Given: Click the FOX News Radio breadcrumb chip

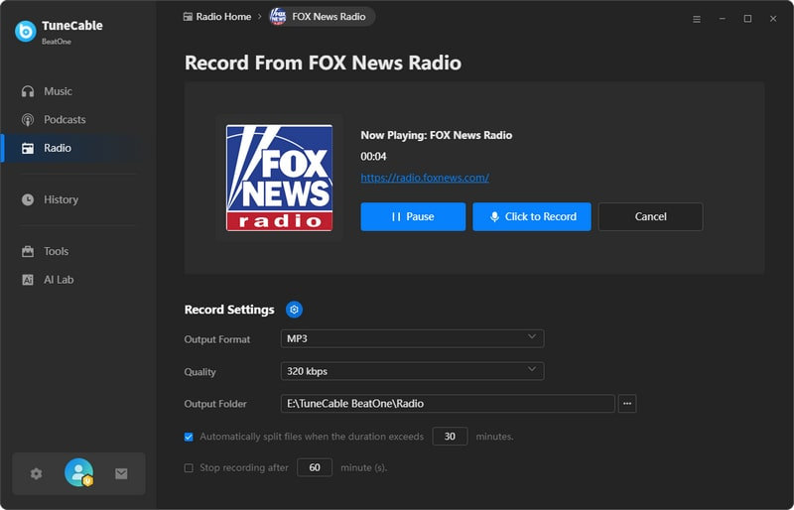Looking at the screenshot, I should [x=322, y=17].
